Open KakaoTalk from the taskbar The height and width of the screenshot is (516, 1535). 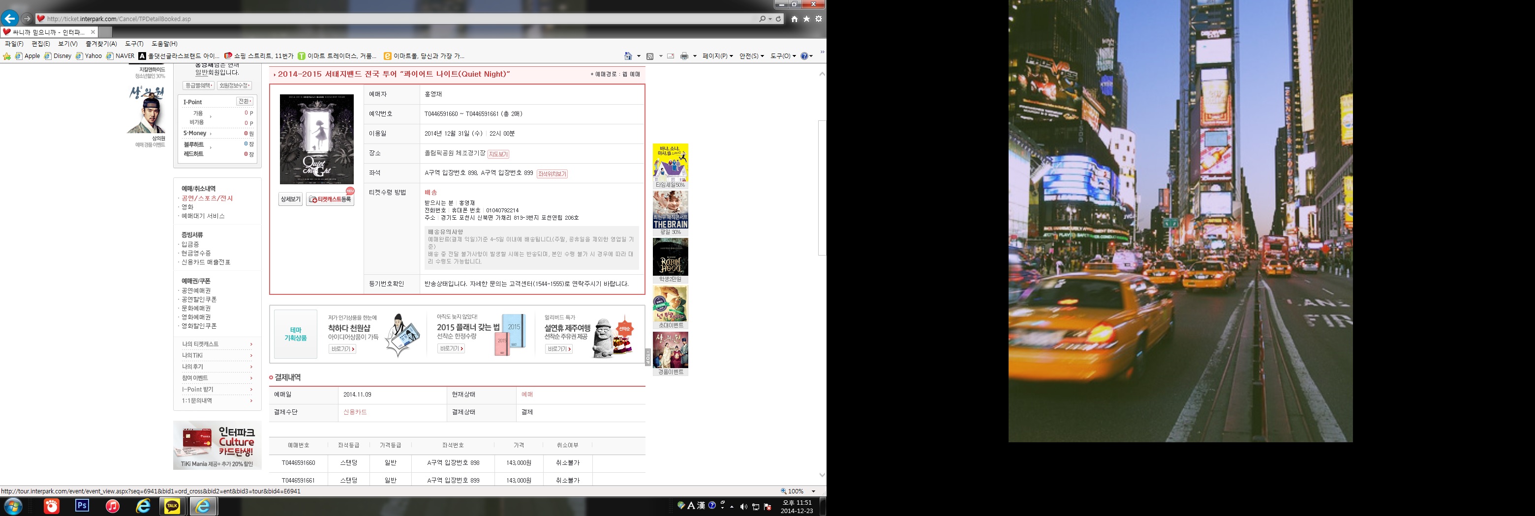pos(172,506)
